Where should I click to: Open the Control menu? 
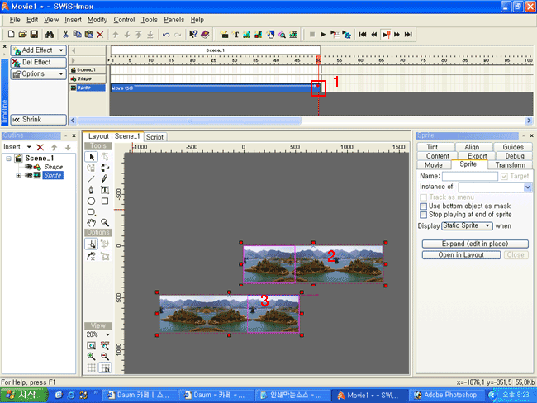pos(124,20)
